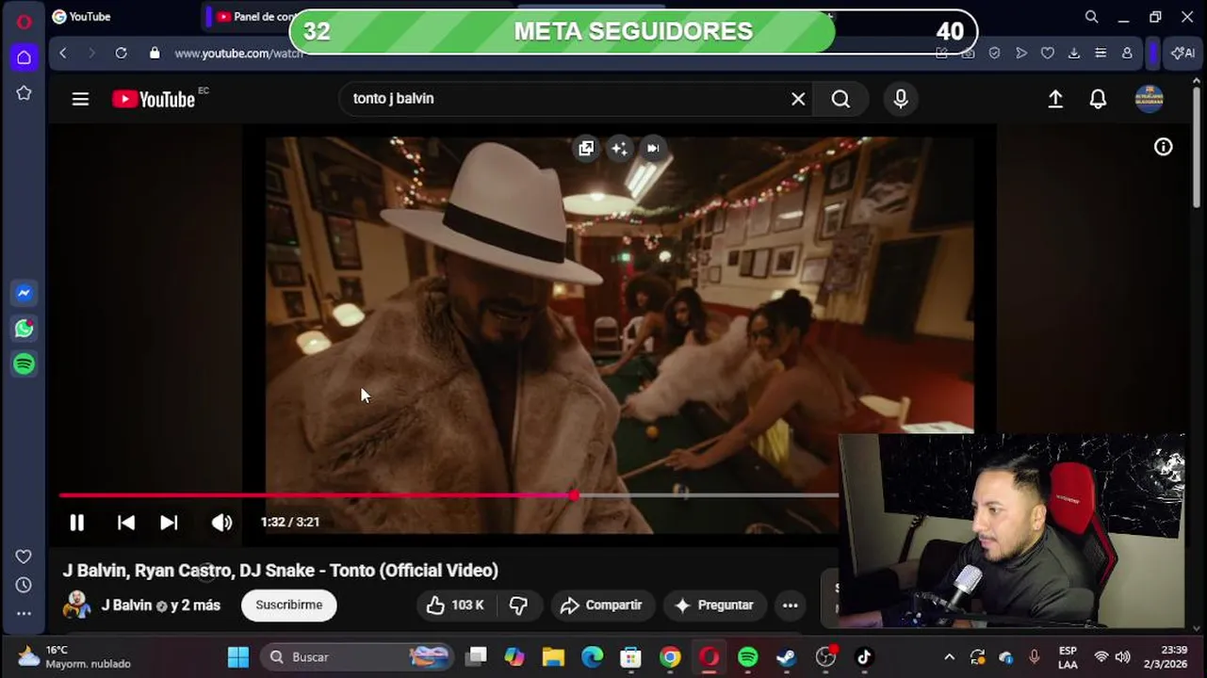Open YouTube notifications bell

coord(1098,99)
